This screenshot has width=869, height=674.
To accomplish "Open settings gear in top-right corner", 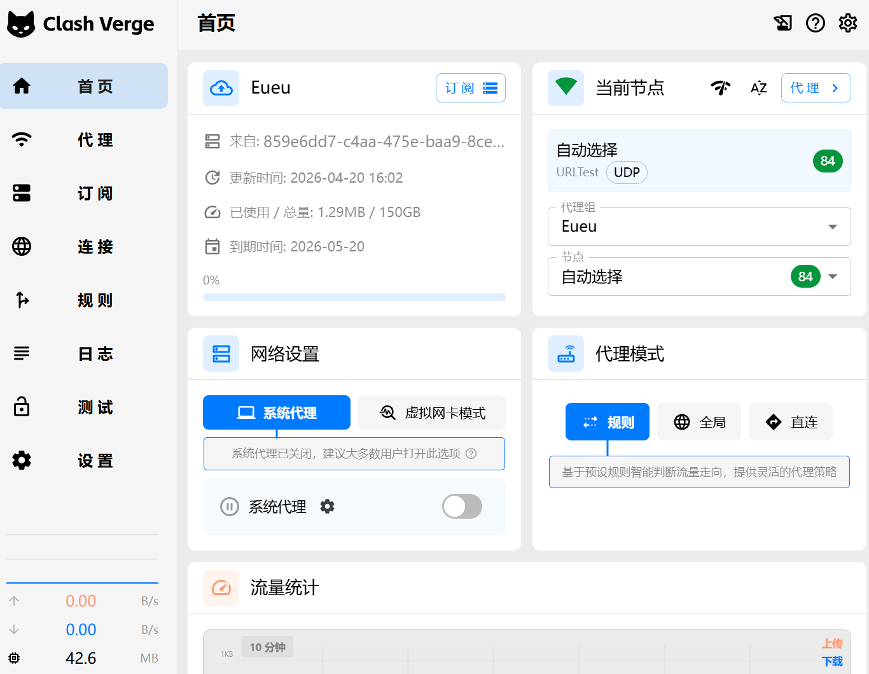I will coord(847,24).
